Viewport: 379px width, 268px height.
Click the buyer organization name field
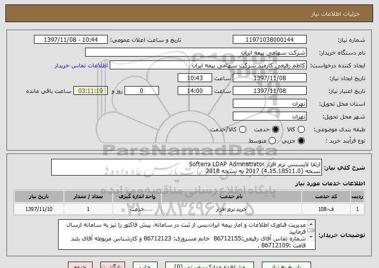point(196,53)
